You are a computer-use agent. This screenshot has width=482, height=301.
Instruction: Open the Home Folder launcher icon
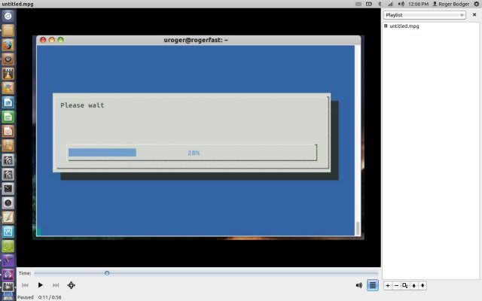[8, 30]
